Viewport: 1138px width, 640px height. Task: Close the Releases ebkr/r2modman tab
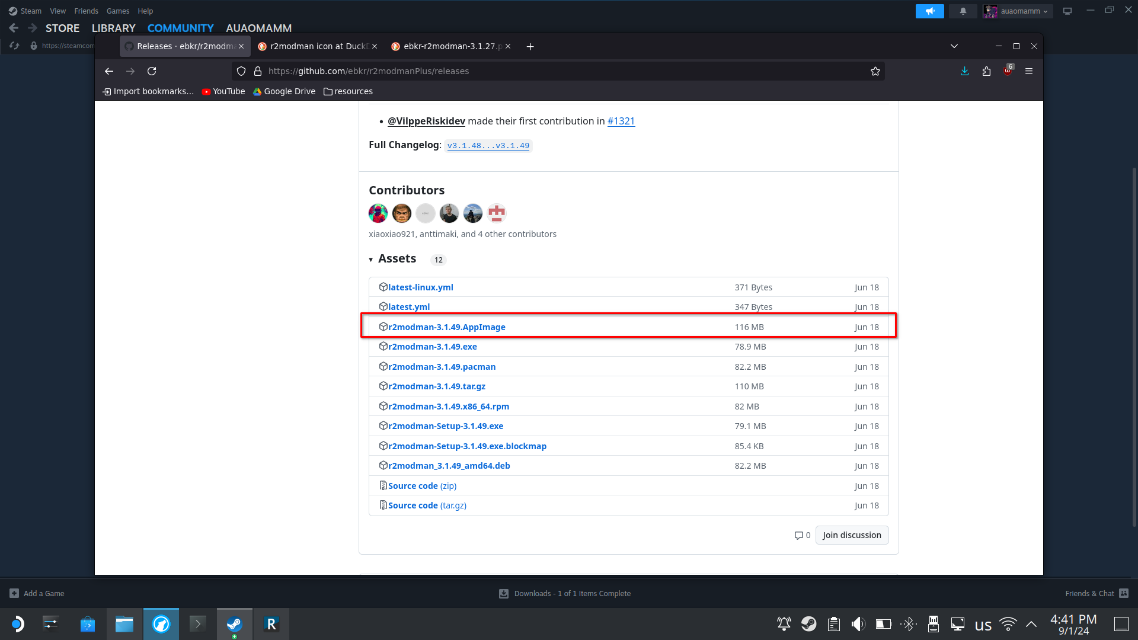pos(241,46)
